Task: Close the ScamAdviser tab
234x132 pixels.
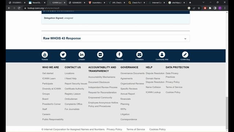Action: point(105,3)
